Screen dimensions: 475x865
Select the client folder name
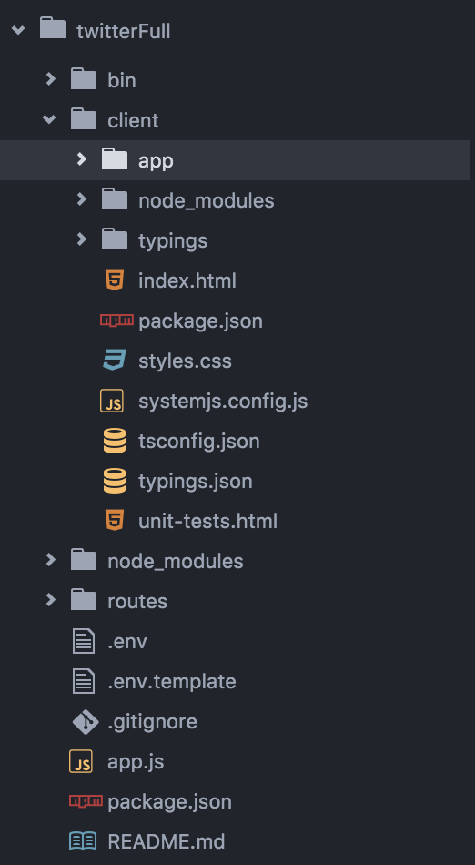[x=133, y=120]
